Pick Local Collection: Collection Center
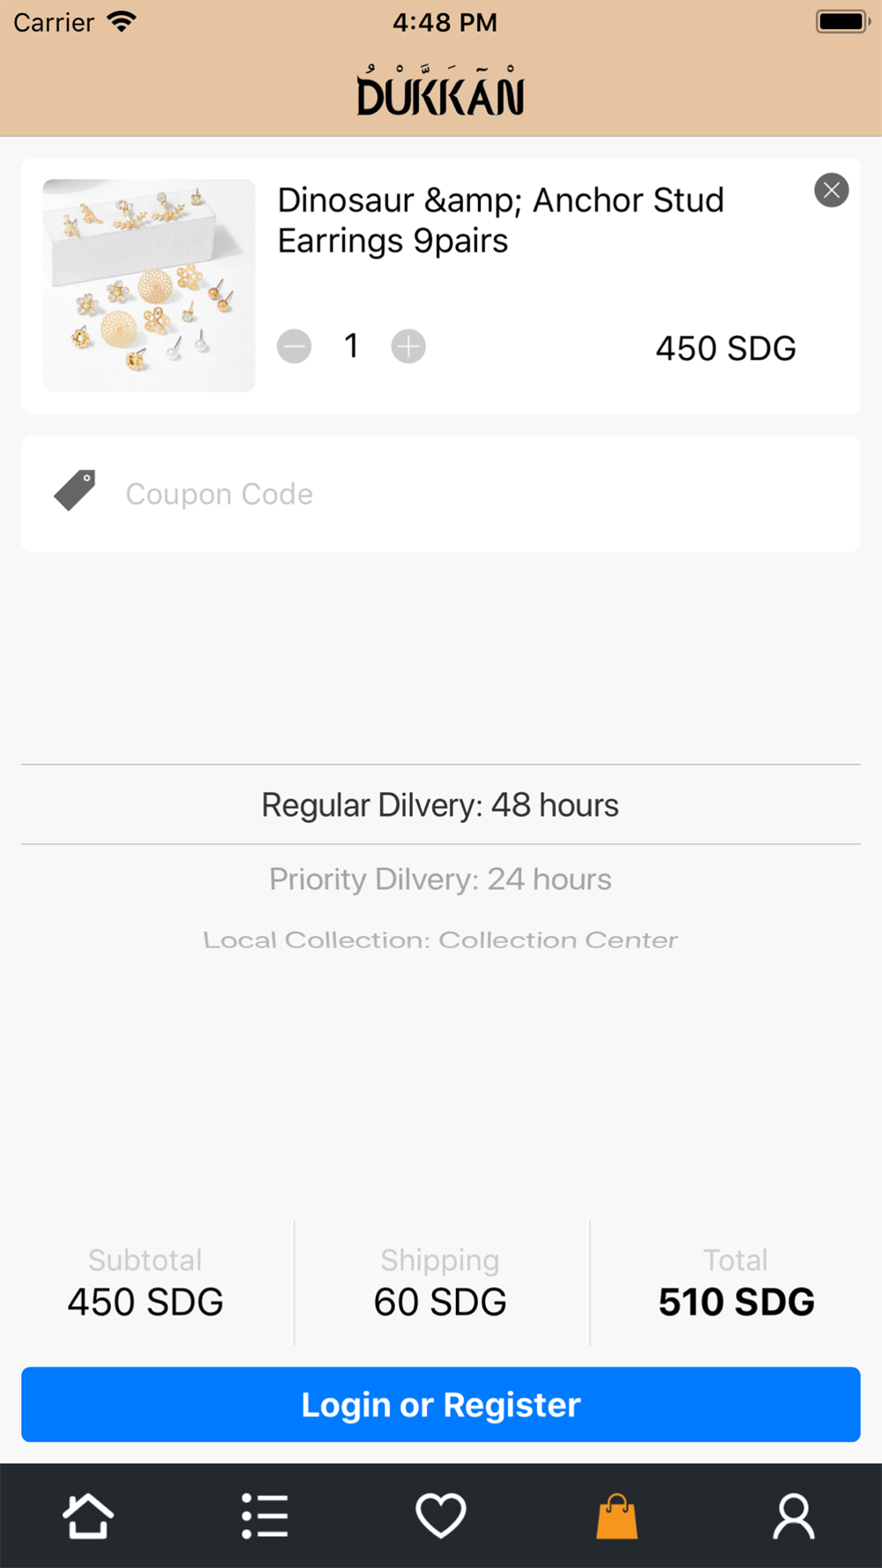Viewport: 882px width, 1568px height. click(x=441, y=940)
